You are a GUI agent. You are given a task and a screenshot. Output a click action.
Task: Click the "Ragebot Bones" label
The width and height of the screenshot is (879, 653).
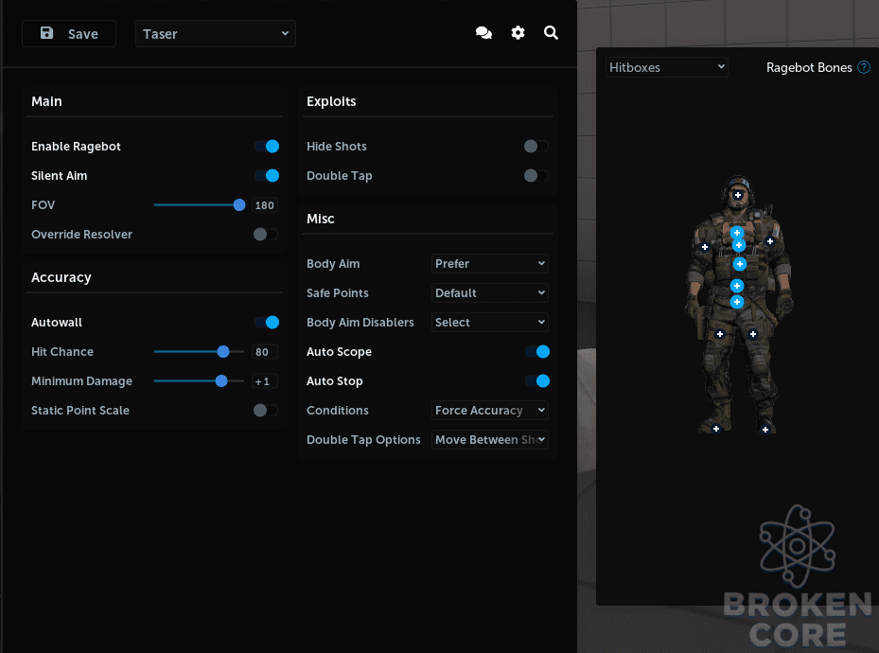coord(809,67)
